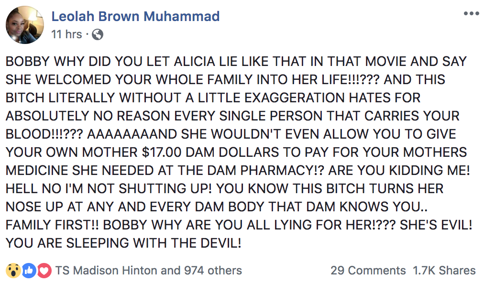The height and width of the screenshot is (284, 484).
Task: View the 1.7K Shares list
Action: coord(444,271)
